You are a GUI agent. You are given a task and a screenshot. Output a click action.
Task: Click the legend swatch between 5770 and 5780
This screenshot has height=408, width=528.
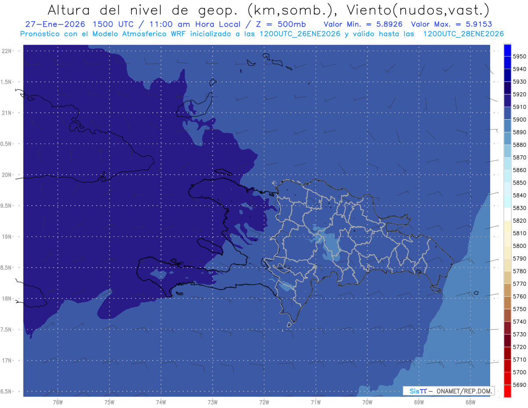(507, 277)
